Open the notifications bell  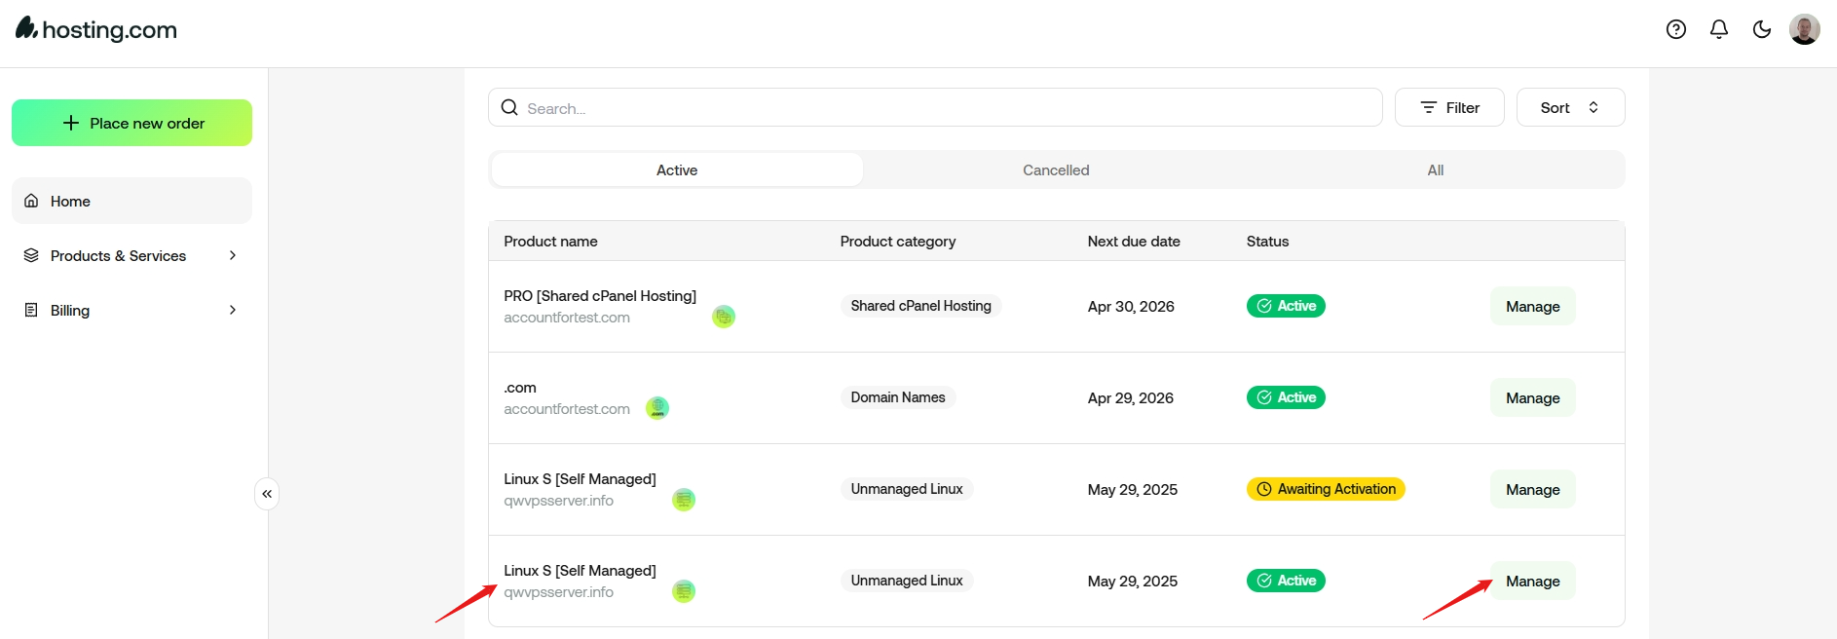[x=1719, y=29]
